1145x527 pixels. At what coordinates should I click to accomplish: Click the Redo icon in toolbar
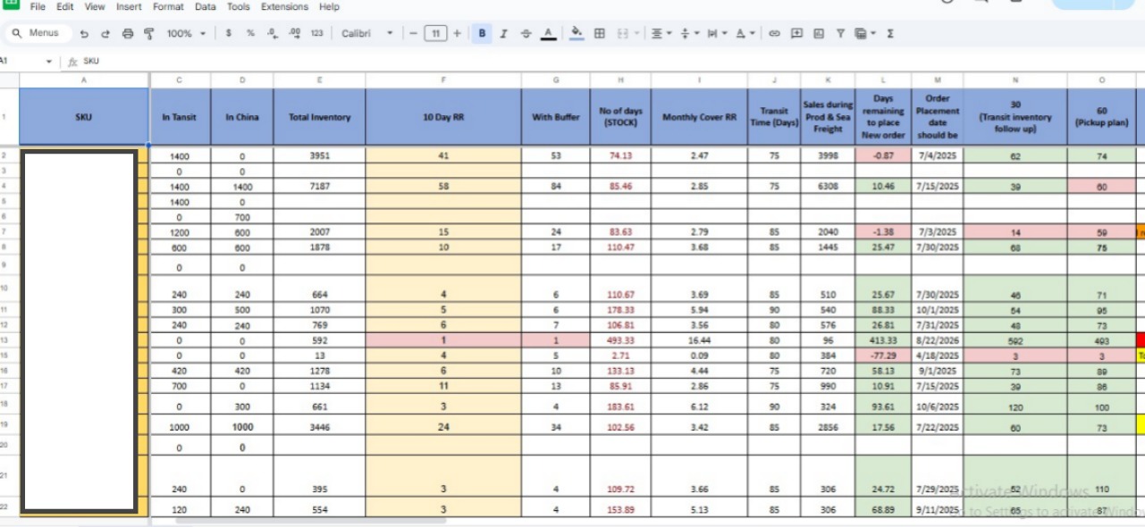(105, 33)
